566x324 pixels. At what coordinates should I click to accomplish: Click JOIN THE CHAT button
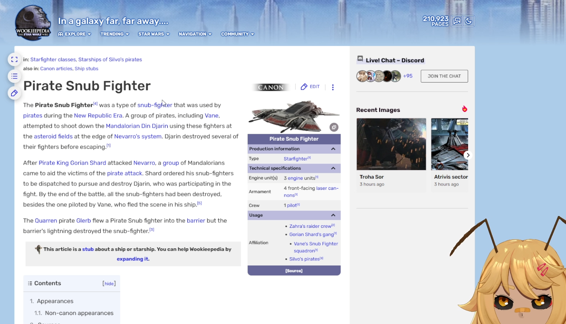tap(444, 76)
